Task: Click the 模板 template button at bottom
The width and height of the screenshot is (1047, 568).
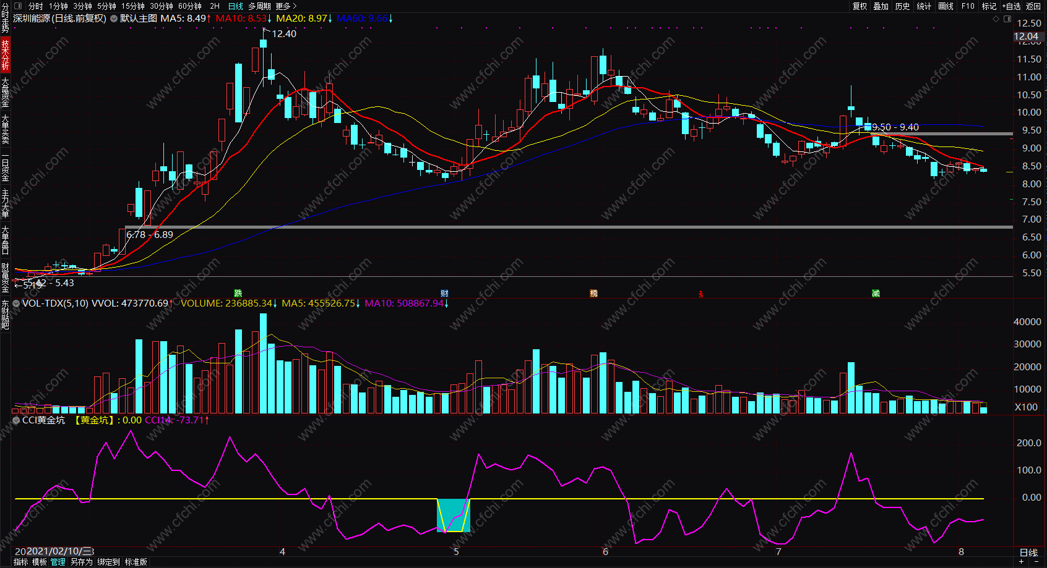Action: click(40, 562)
